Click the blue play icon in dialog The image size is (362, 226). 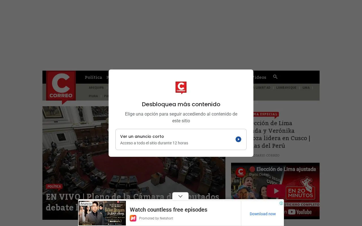click(238, 139)
